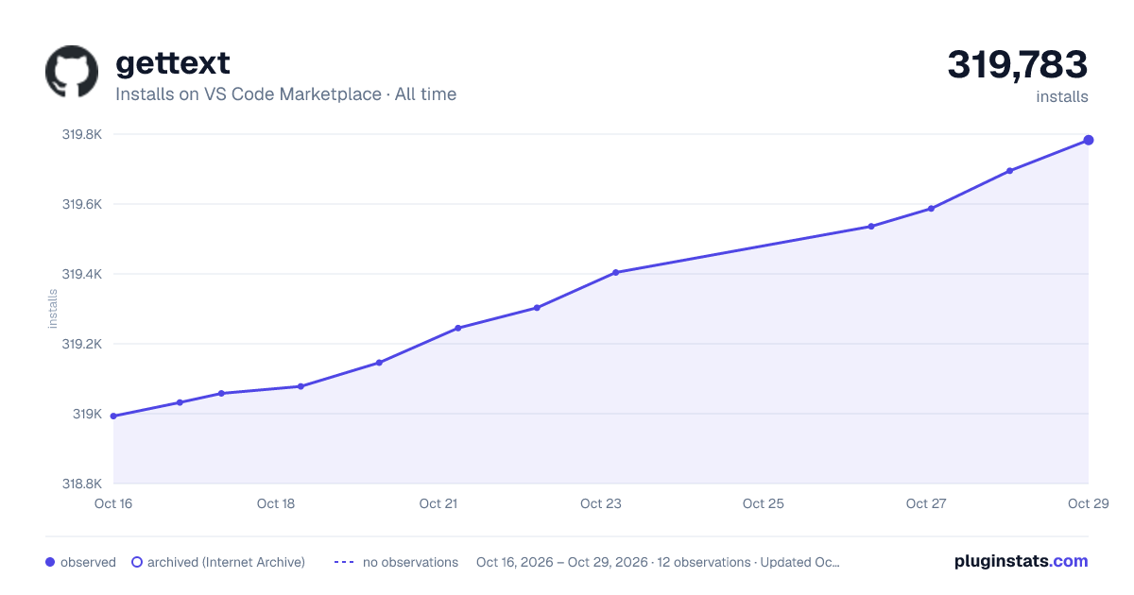Open the pluginstats.com link

[1022, 561]
